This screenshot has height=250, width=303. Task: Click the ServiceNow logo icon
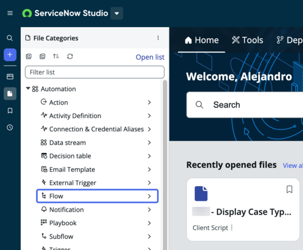point(27,14)
